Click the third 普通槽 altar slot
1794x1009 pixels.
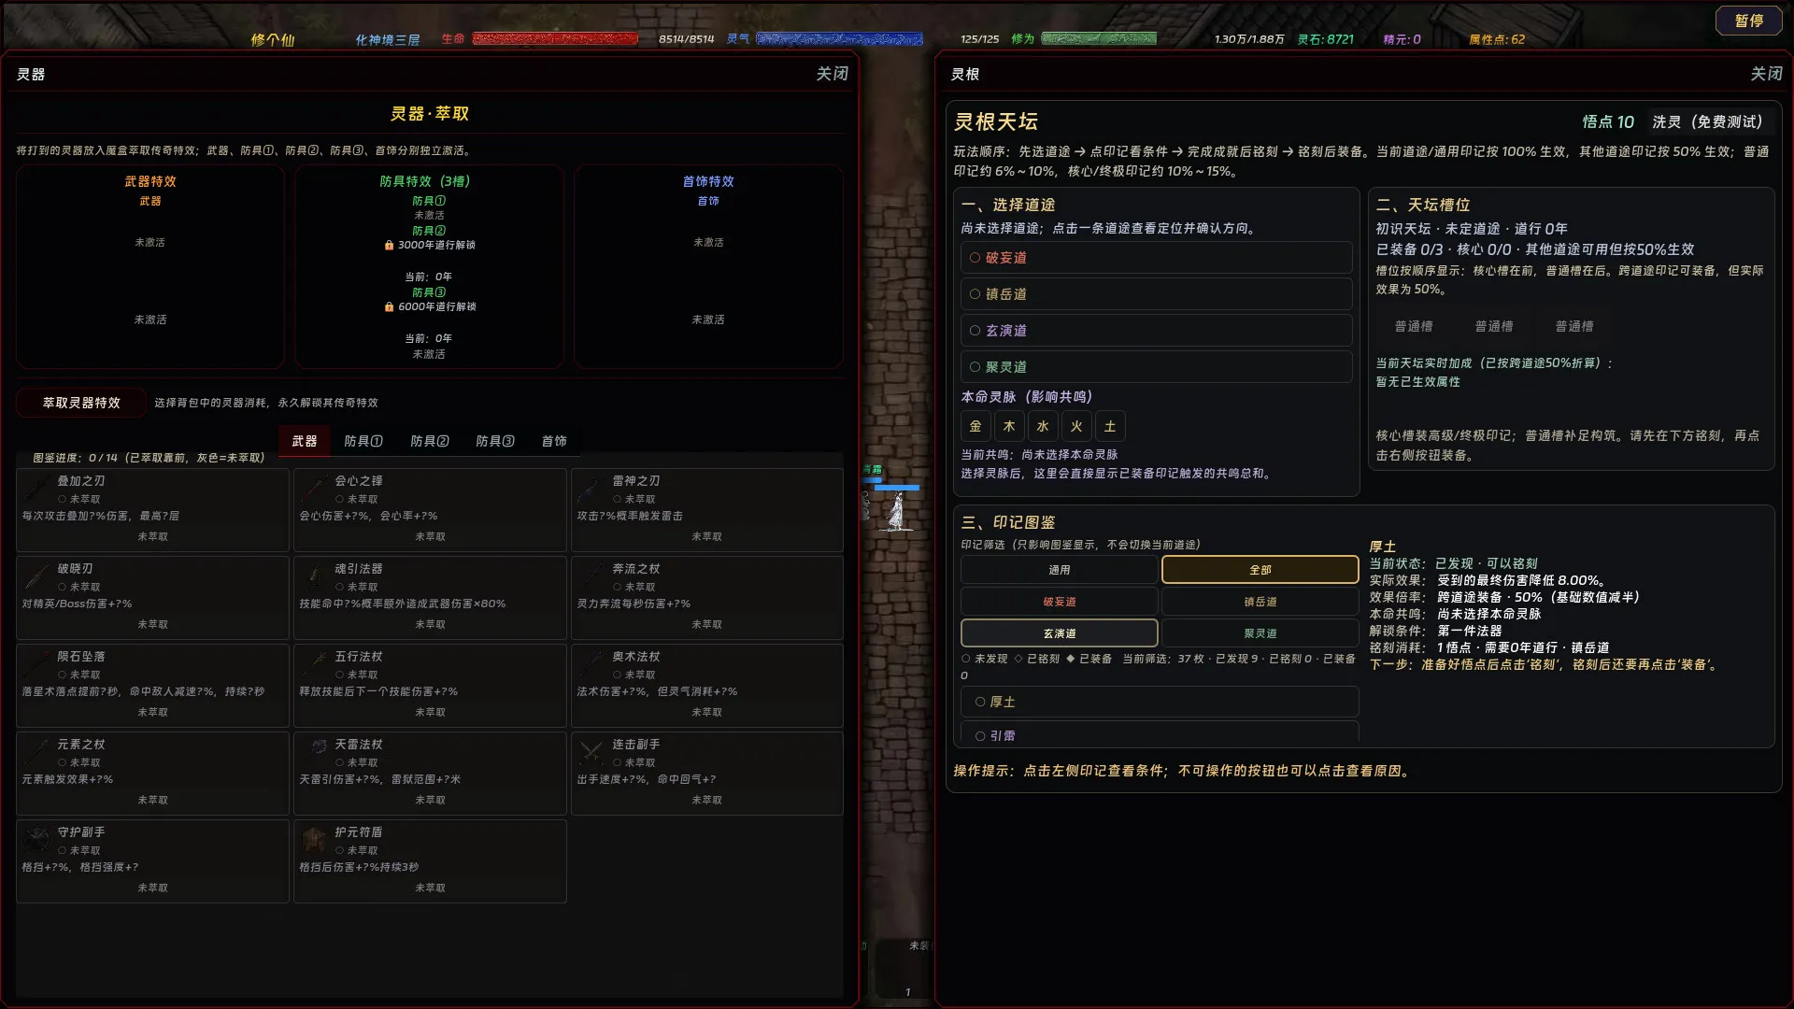(x=1574, y=326)
